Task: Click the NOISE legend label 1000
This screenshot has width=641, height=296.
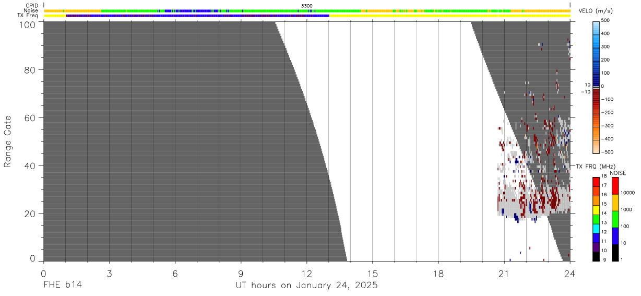Action: [626, 209]
